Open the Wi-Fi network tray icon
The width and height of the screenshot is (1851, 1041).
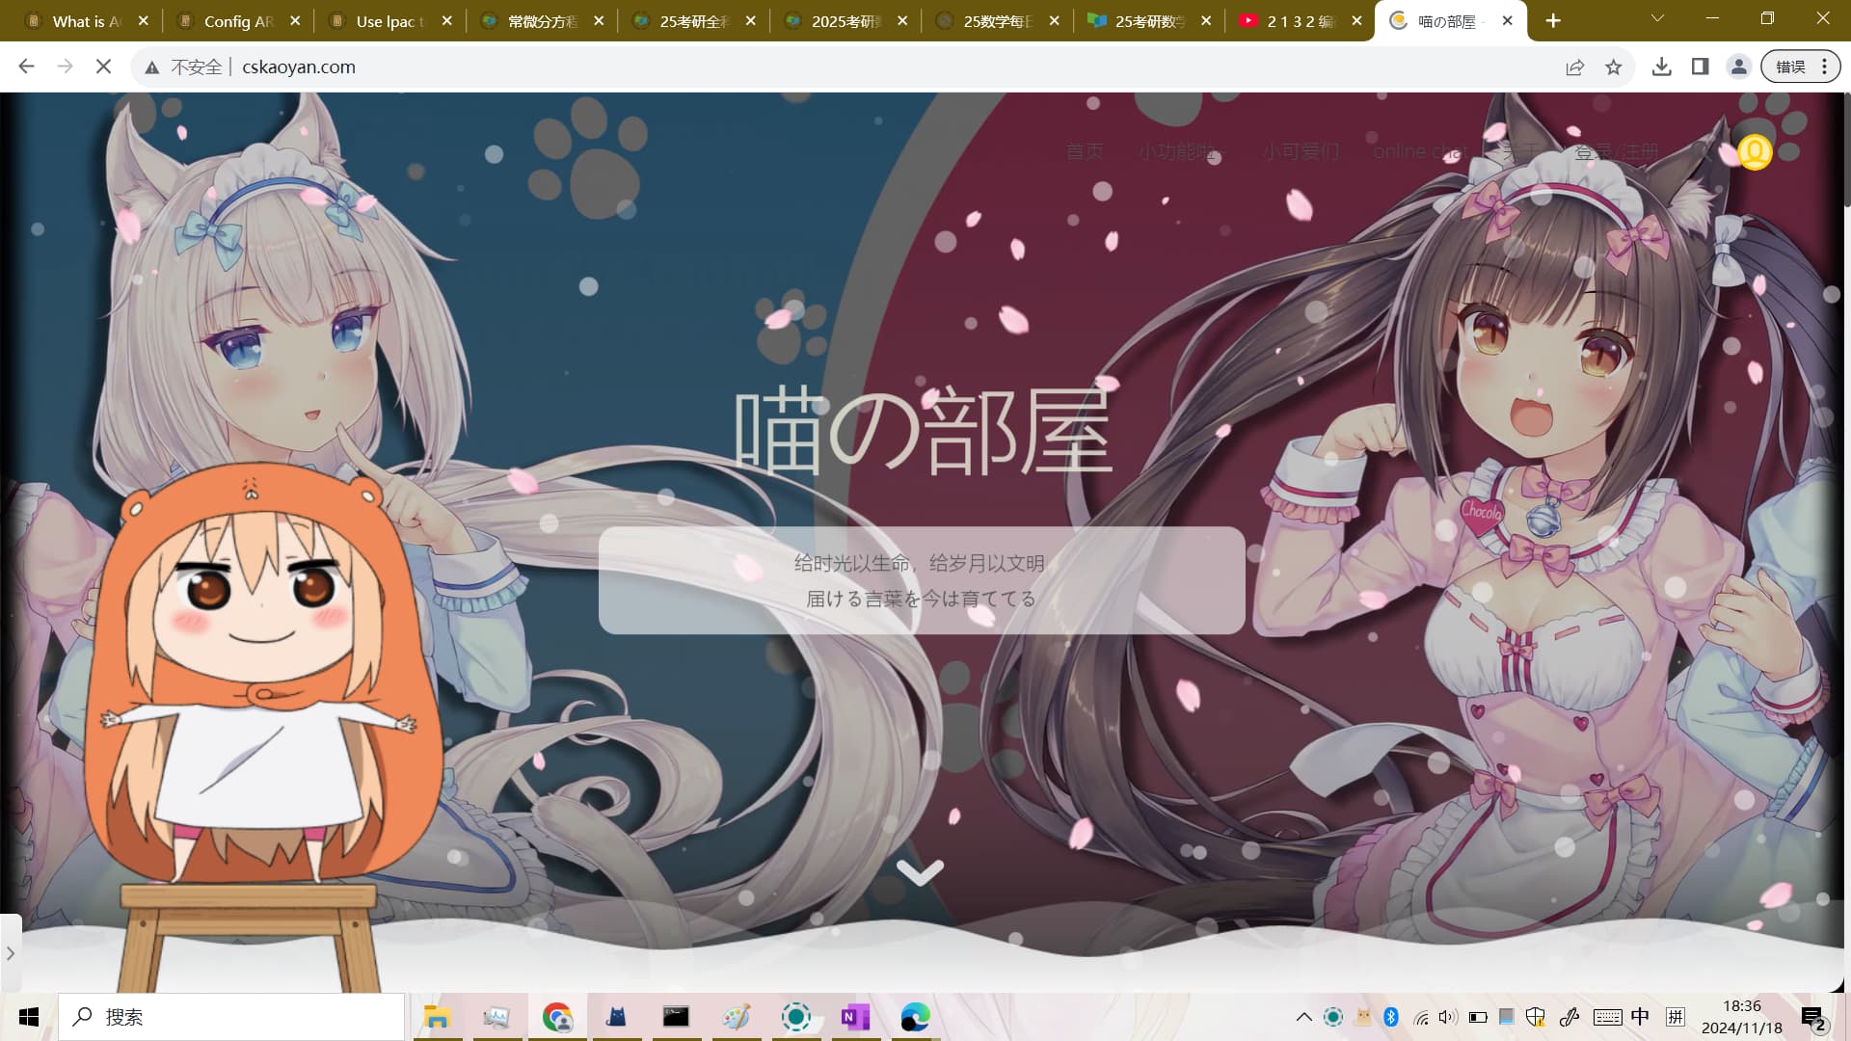[1421, 1017]
